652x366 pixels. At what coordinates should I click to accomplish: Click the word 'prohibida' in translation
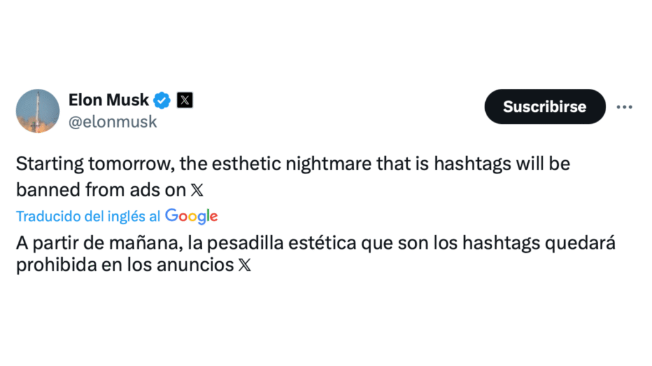(x=53, y=265)
